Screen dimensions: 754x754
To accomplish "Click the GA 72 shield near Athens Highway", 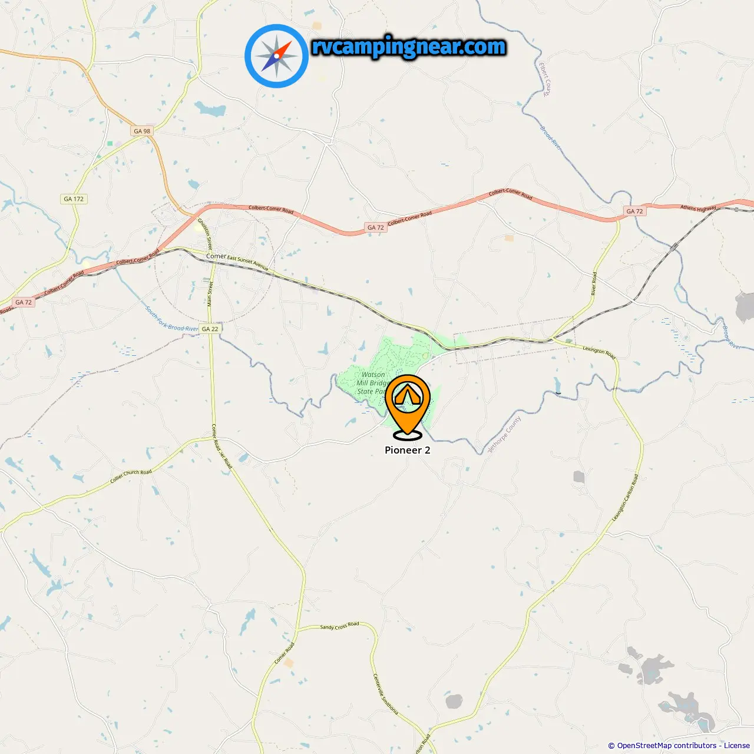I will tap(635, 211).
